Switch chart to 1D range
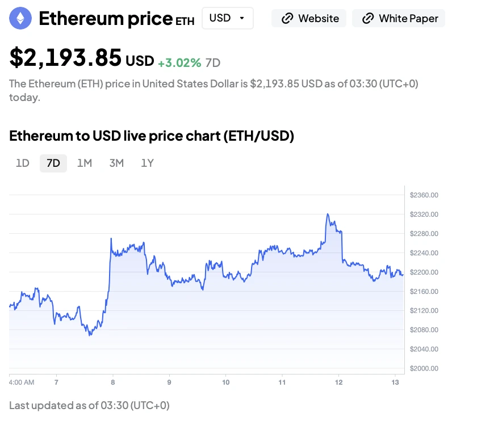Image resolution: width=477 pixels, height=421 pixels. (23, 163)
